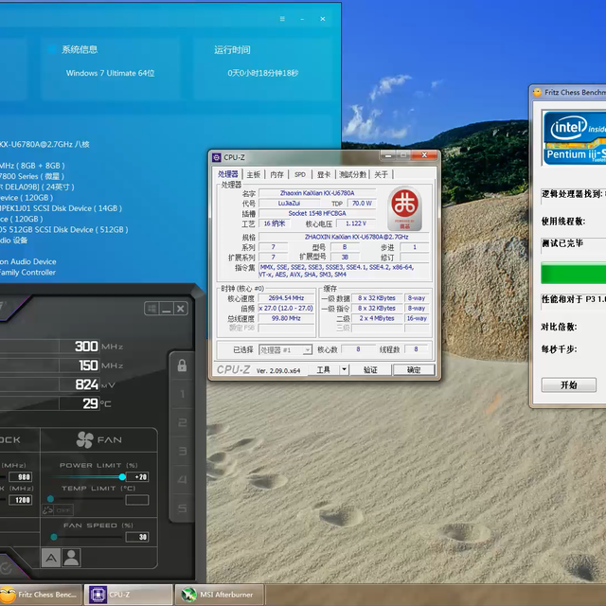The width and height of the screenshot is (606, 606).
Task: Click the Power Limit slider handle
Action: (x=122, y=477)
